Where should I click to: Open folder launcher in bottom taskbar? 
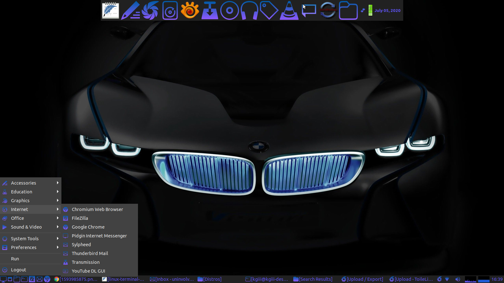(17, 279)
